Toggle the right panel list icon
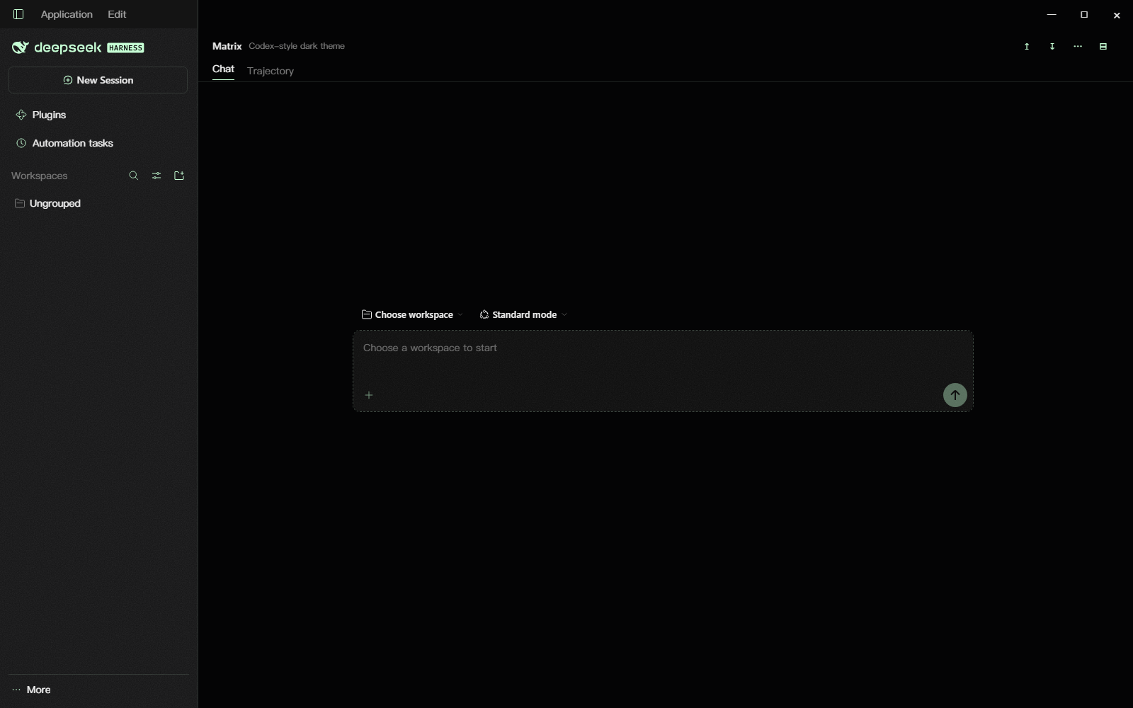Image resolution: width=1133 pixels, height=708 pixels. click(1103, 47)
